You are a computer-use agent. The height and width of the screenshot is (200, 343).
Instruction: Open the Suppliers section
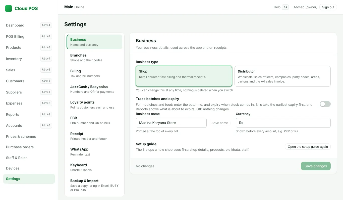29,92
